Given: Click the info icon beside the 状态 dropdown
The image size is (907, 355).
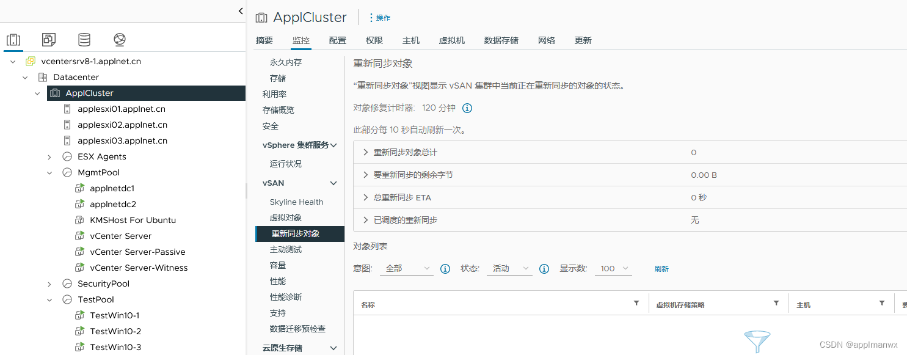Looking at the screenshot, I should click(544, 269).
